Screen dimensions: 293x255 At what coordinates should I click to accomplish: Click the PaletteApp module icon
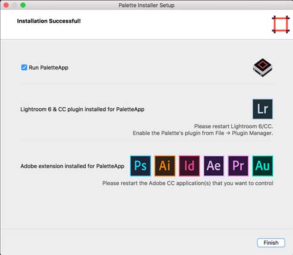point(262,68)
